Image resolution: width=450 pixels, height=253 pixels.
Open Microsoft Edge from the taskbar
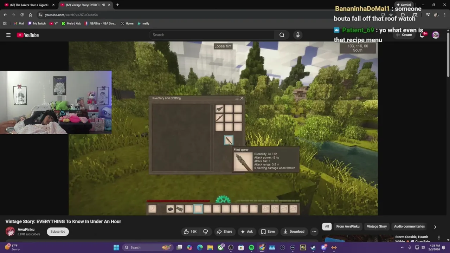[200, 247]
